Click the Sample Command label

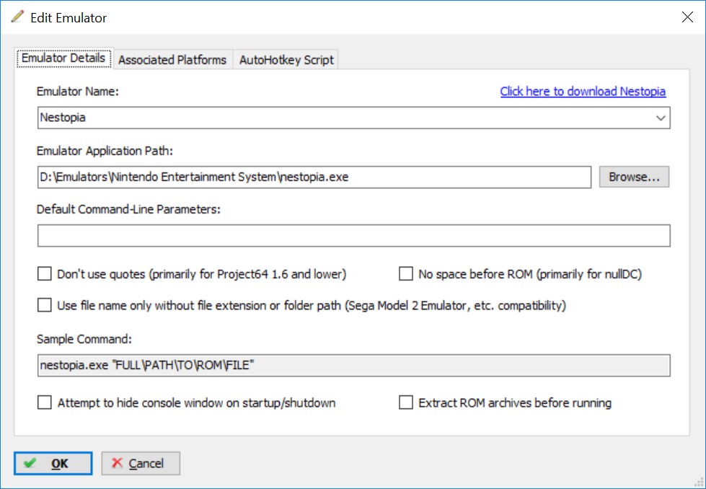tap(84, 339)
